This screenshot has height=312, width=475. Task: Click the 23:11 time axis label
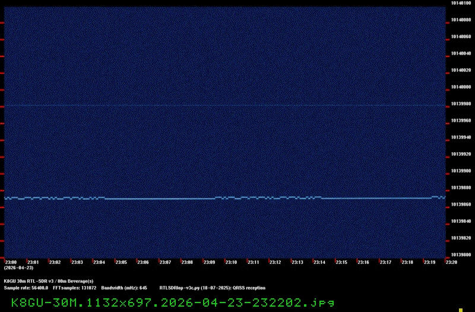click(x=254, y=262)
